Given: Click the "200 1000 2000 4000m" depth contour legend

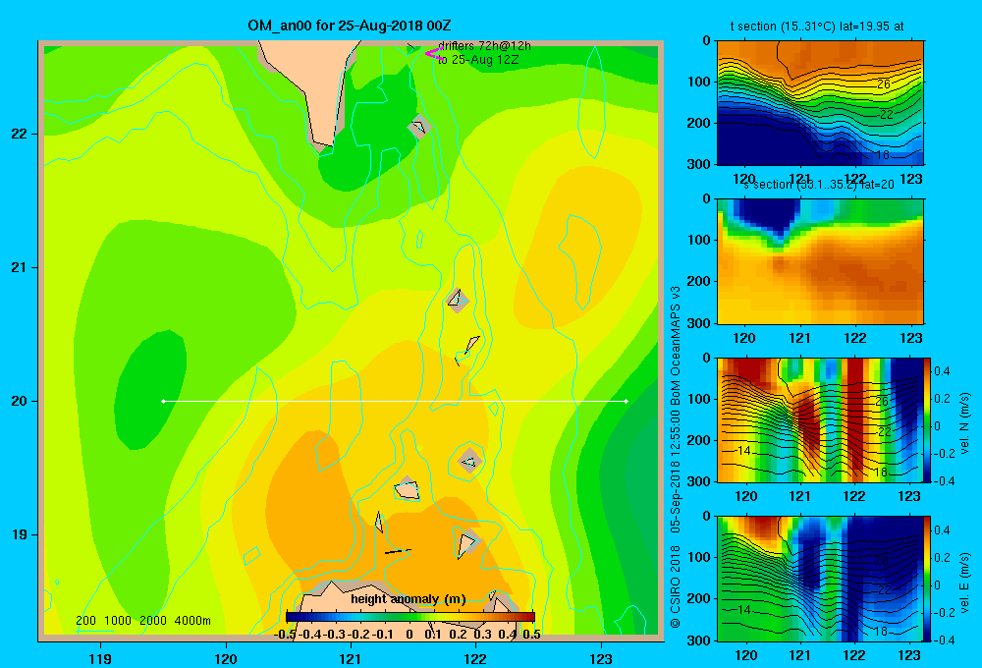Looking at the screenshot, I should coord(142,621).
